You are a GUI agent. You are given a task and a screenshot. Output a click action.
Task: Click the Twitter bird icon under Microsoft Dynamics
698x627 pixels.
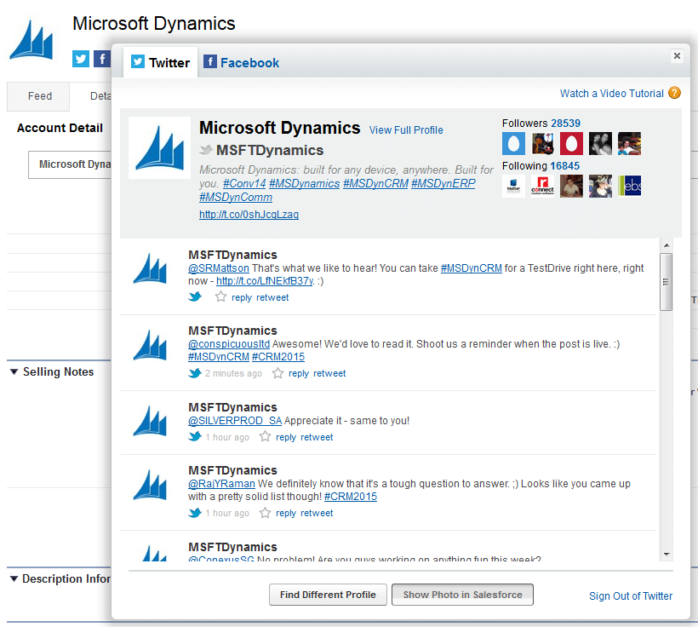pyautogui.click(x=81, y=59)
